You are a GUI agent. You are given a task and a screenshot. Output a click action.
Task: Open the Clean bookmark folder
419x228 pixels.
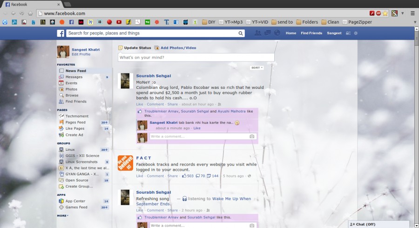[x=330, y=22]
